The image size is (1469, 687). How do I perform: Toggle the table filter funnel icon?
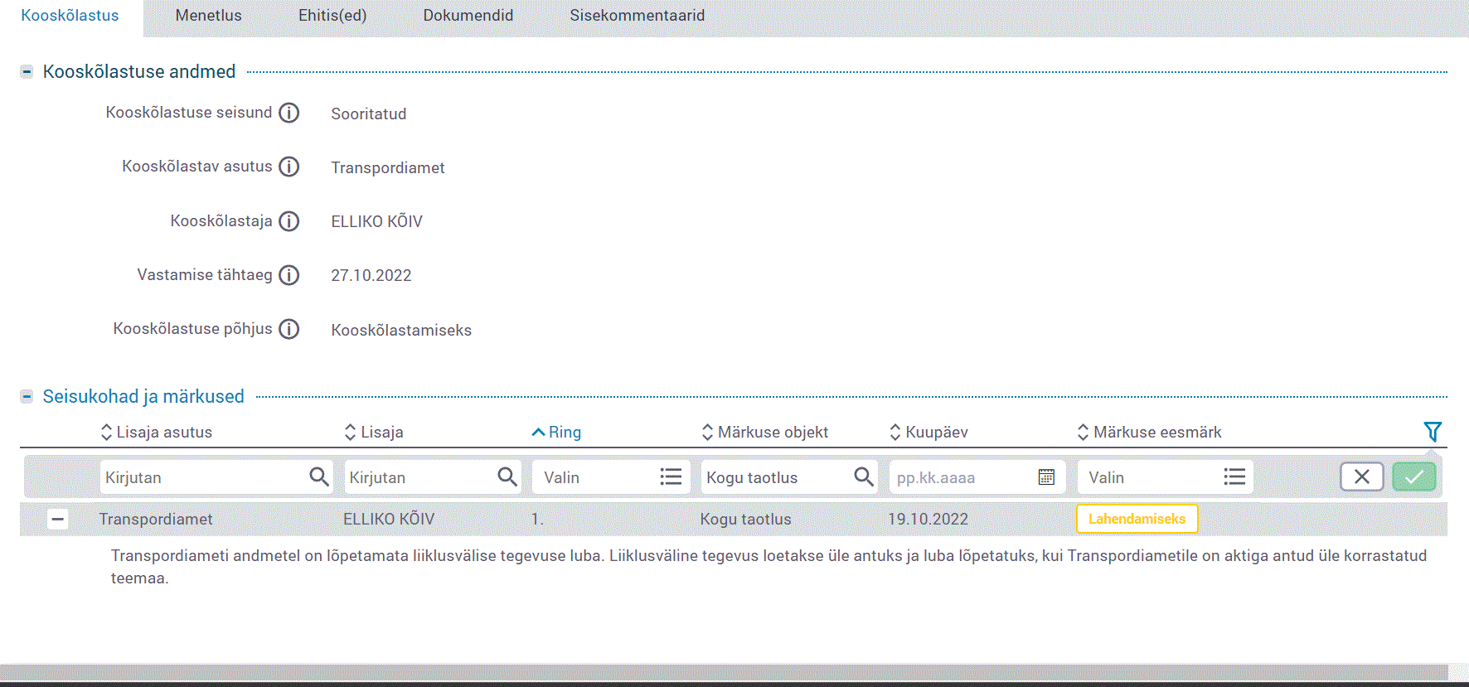coord(1433,432)
